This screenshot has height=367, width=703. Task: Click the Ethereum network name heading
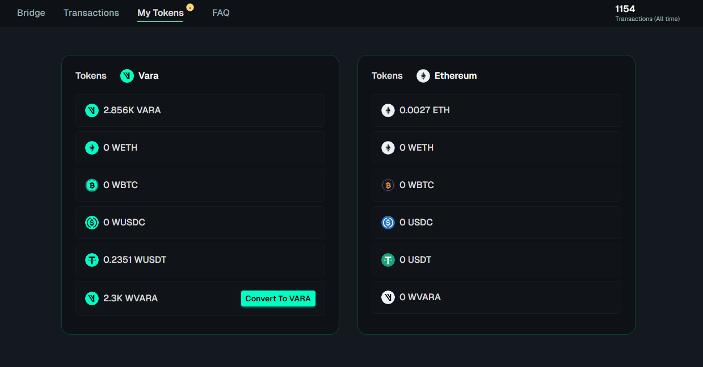456,76
